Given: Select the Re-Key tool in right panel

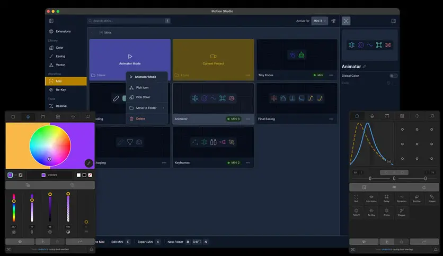Looking at the screenshot, I should [371, 212].
